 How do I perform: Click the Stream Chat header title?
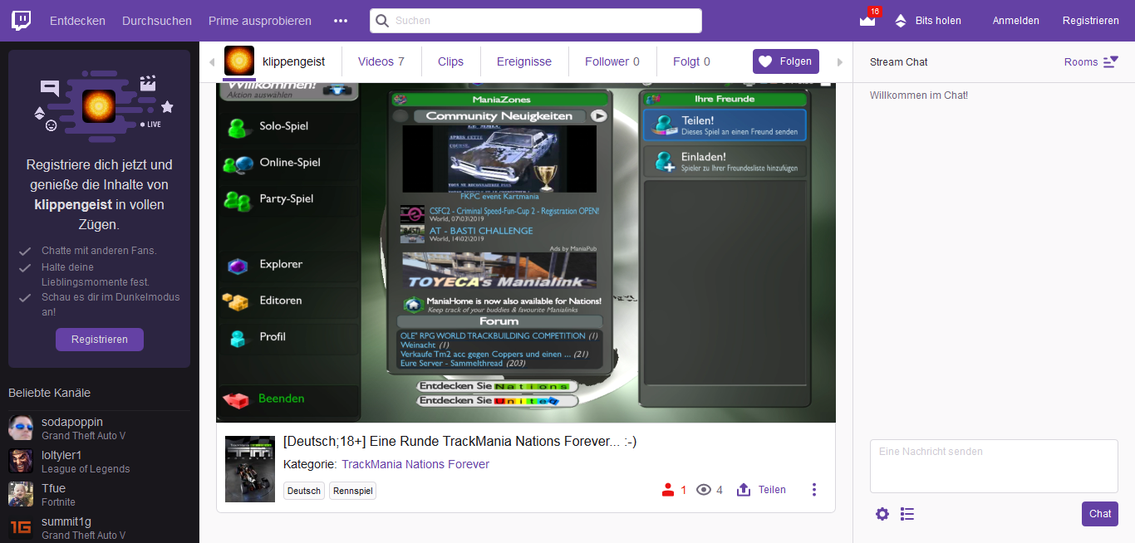click(x=899, y=62)
